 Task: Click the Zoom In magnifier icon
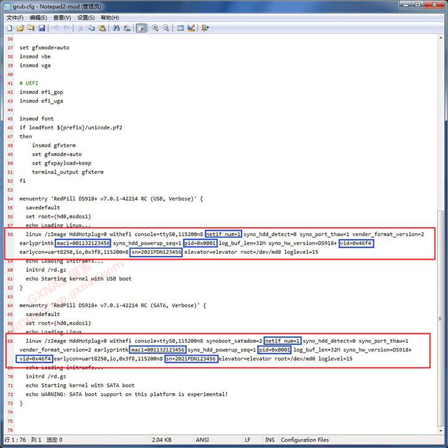[x=156, y=29]
